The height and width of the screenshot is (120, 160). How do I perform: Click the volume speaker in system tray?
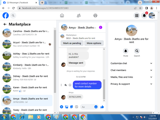[145, 117]
